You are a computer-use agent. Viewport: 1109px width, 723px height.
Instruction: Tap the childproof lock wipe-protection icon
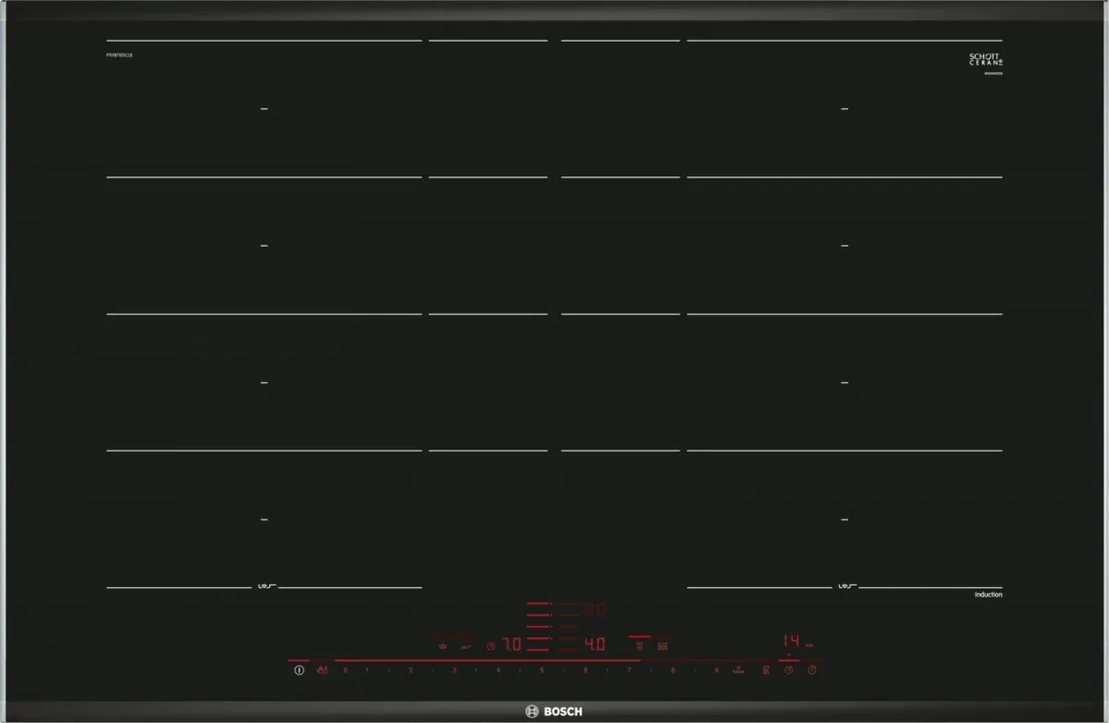tap(322, 670)
